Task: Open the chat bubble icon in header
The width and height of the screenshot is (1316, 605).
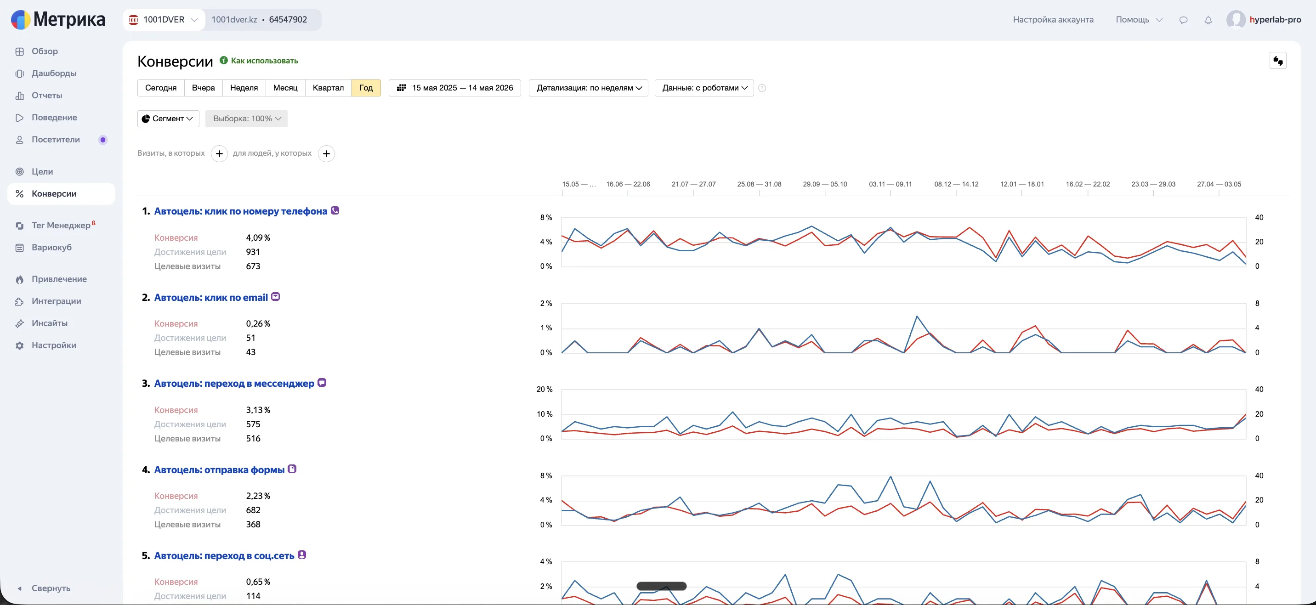Action: click(1183, 20)
